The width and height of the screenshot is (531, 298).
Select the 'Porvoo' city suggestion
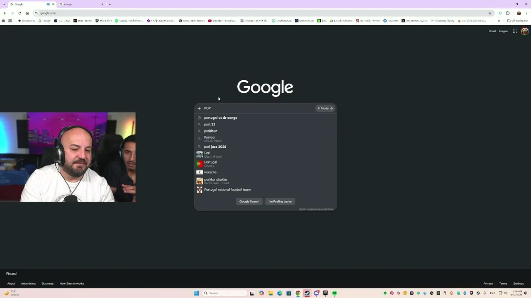pos(265,139)
